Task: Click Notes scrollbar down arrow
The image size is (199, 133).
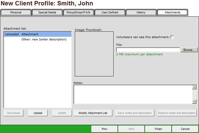Action: (194, 102)
